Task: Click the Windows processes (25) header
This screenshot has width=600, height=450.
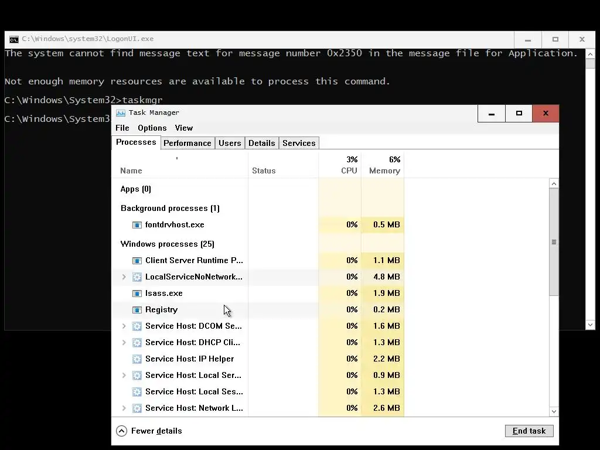Action: click(x=167, y=244)
